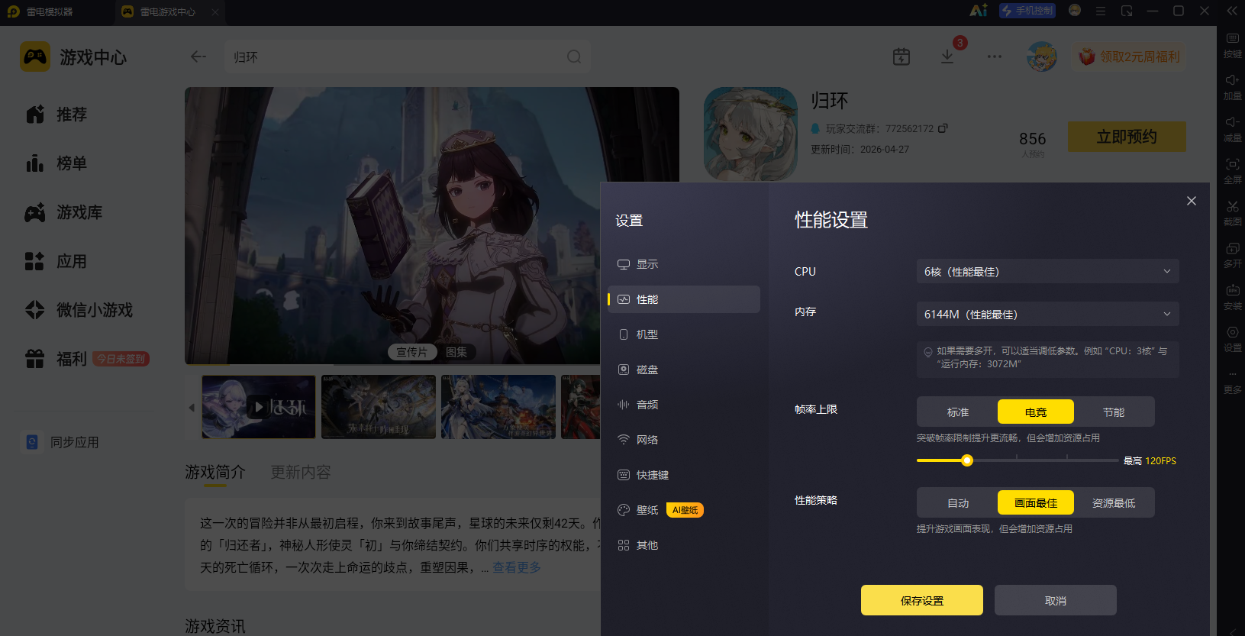Image resolution: width=1245 pixels, height=636 pixels.
Task: Click 手机控制 button in title bar
Action: 1027,11
